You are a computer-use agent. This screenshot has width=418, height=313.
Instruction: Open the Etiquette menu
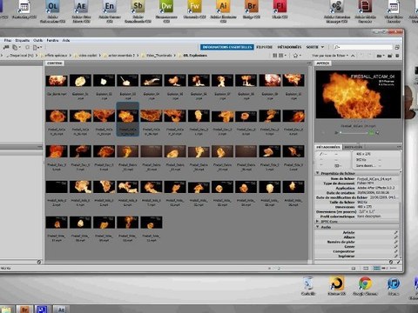pyautogui.click(x=23, y=40)
